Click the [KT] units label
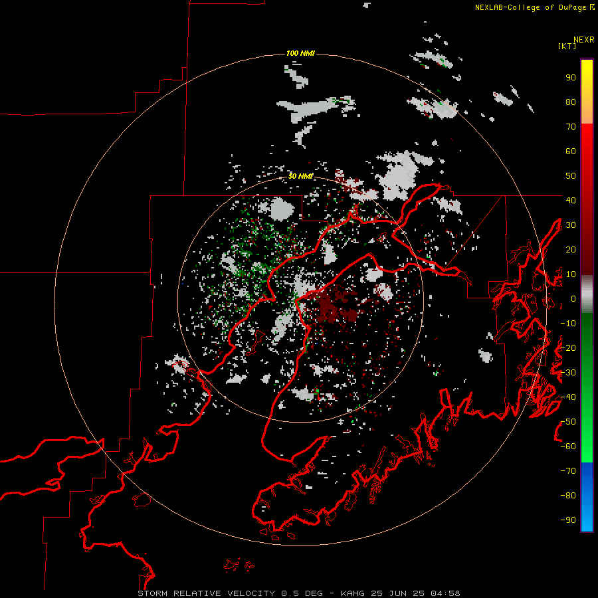 click(567, 46)
